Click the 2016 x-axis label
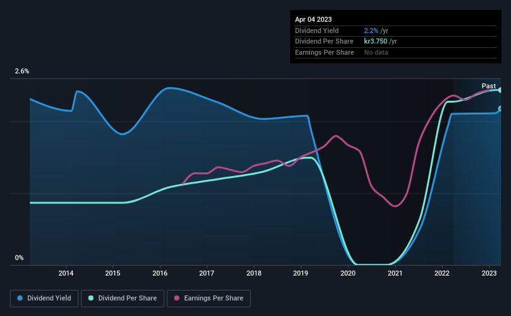This screenshot has width=511, height=316. pyautogui.click(x=160, y=273)
